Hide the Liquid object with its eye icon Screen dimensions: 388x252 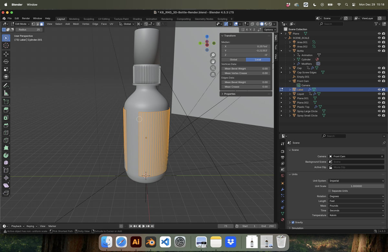click(x=379, y=94)
